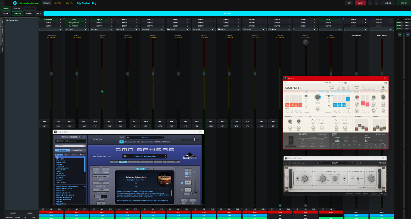
Task: Click the SAVE RIG button
Action: pyautogui.click(x=404, y=3)
